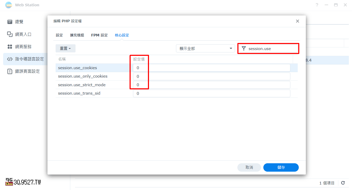The image size is (352, 190).
Task: Open the 重置 dropdown button
Action: coord(66,48)
